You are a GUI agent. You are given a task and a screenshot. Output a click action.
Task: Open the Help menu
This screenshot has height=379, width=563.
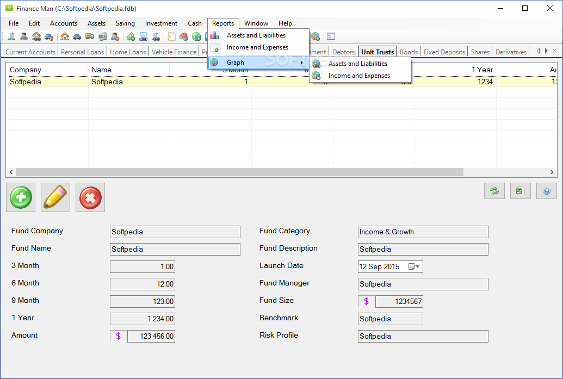coord(285,23)
